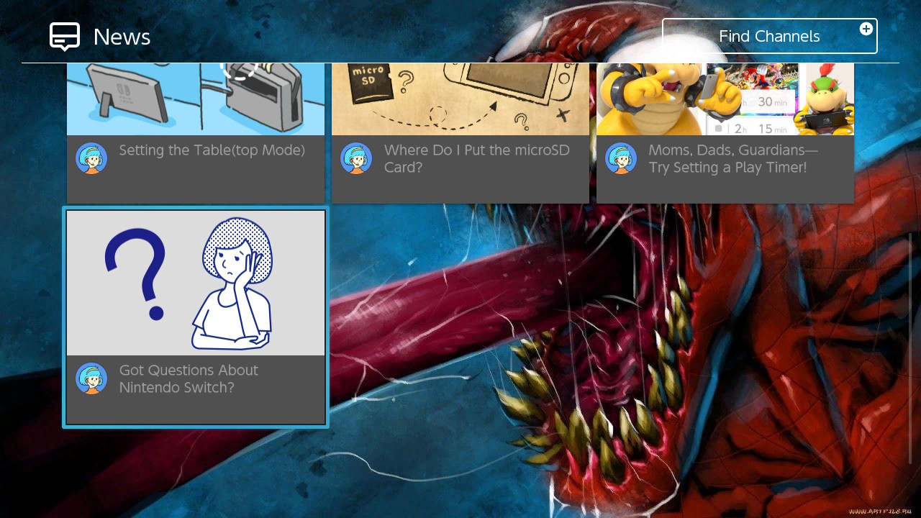The height and width of the screenshot is (518, 921).
Task: Click the plus icon on Find Channels
Action: 866,29
